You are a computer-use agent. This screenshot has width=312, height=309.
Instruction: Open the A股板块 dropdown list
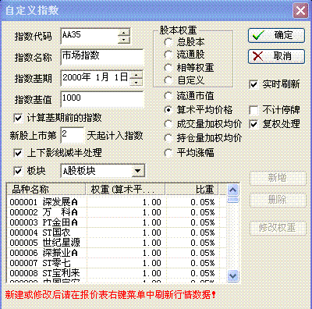(137, 171)
